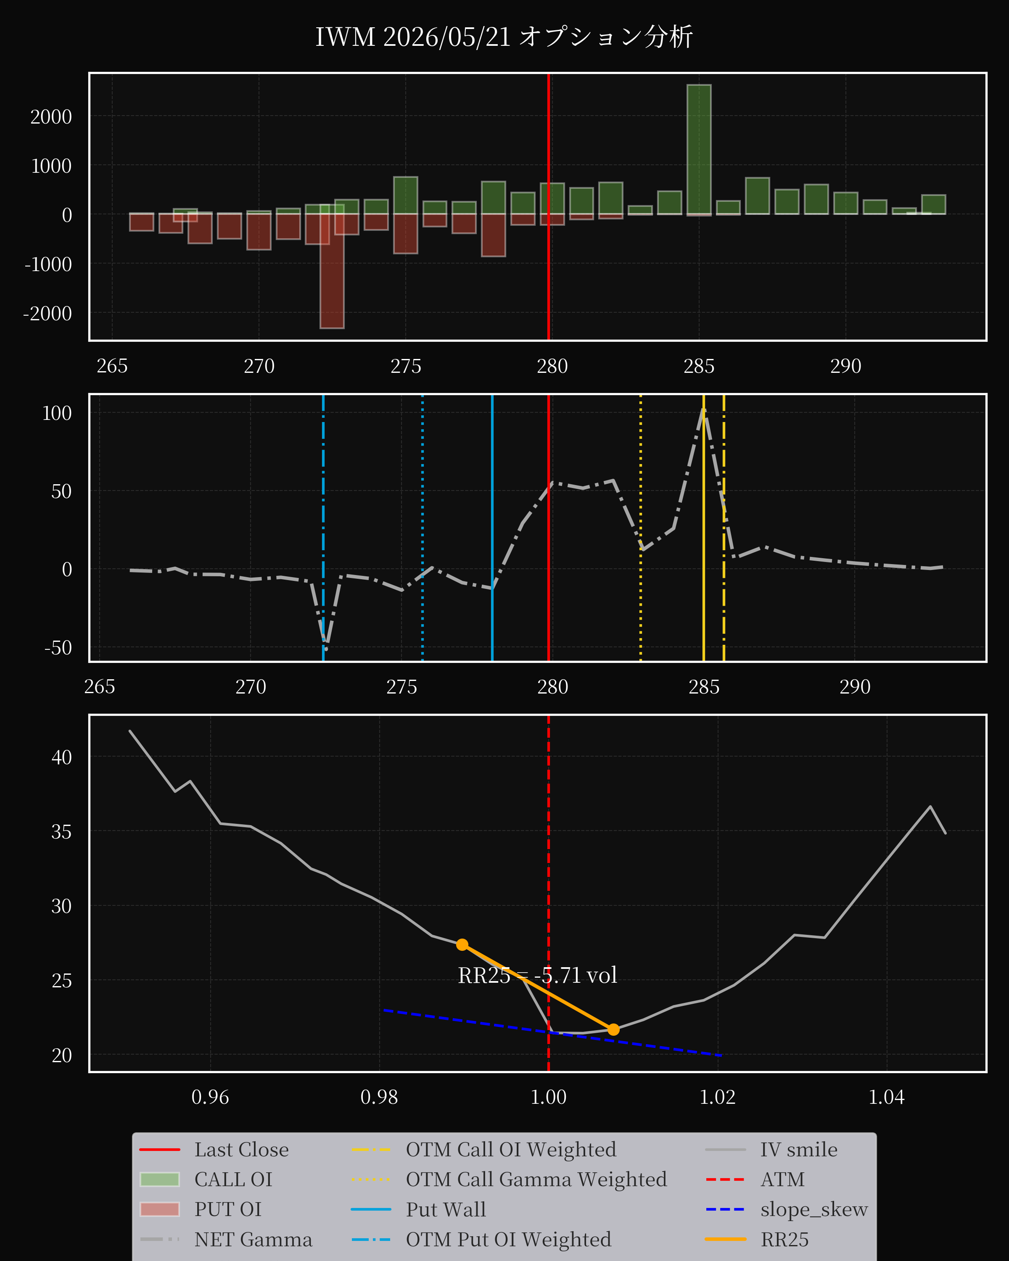Click the blue dashed slope_skew line in IV chart
The height and width of the screenshot is (1261, 1009).
[552, 1033]
